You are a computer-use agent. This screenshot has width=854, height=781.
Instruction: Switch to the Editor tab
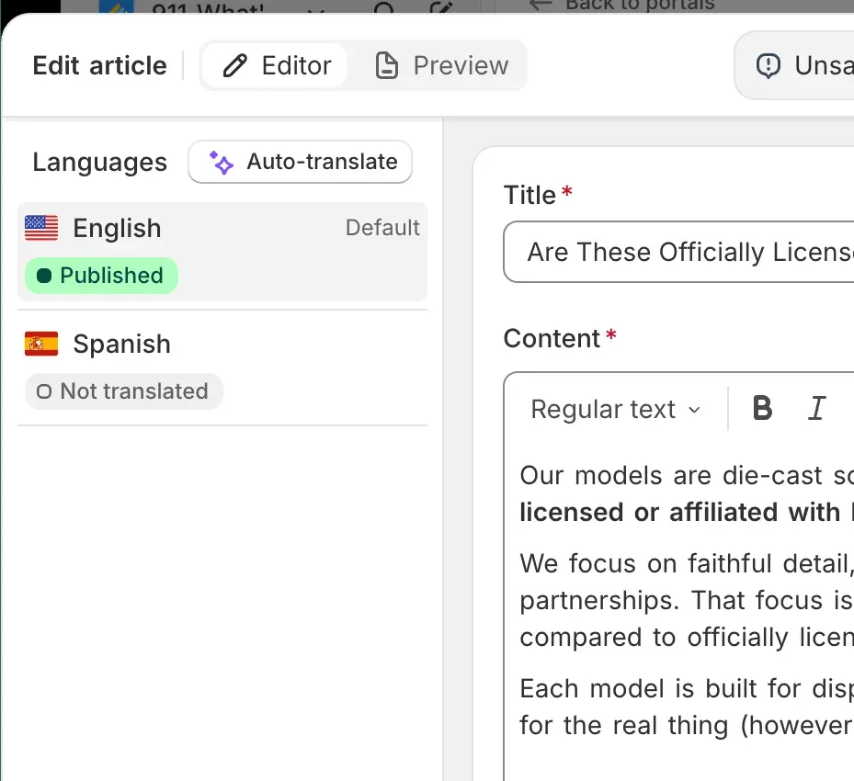click(x=275, y=66)
